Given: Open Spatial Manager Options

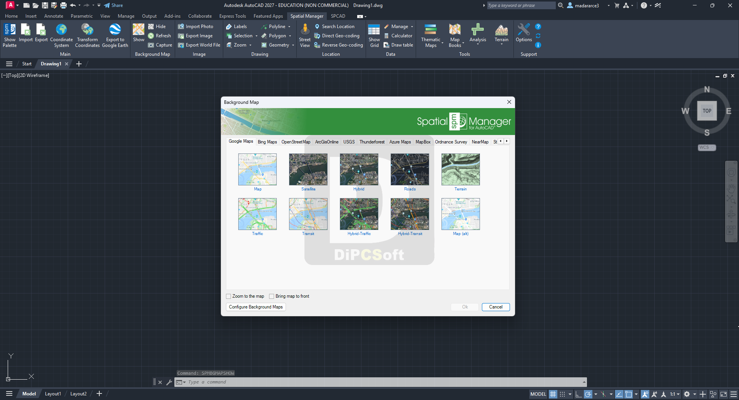Looking at the screenshot, I should tap(524, 33).
